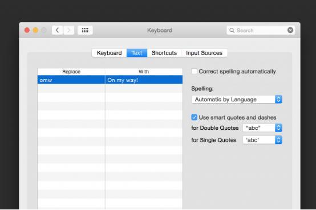Switch to the Shortcuts tab
The image size is (316, 210).
(x=164, y=53)
